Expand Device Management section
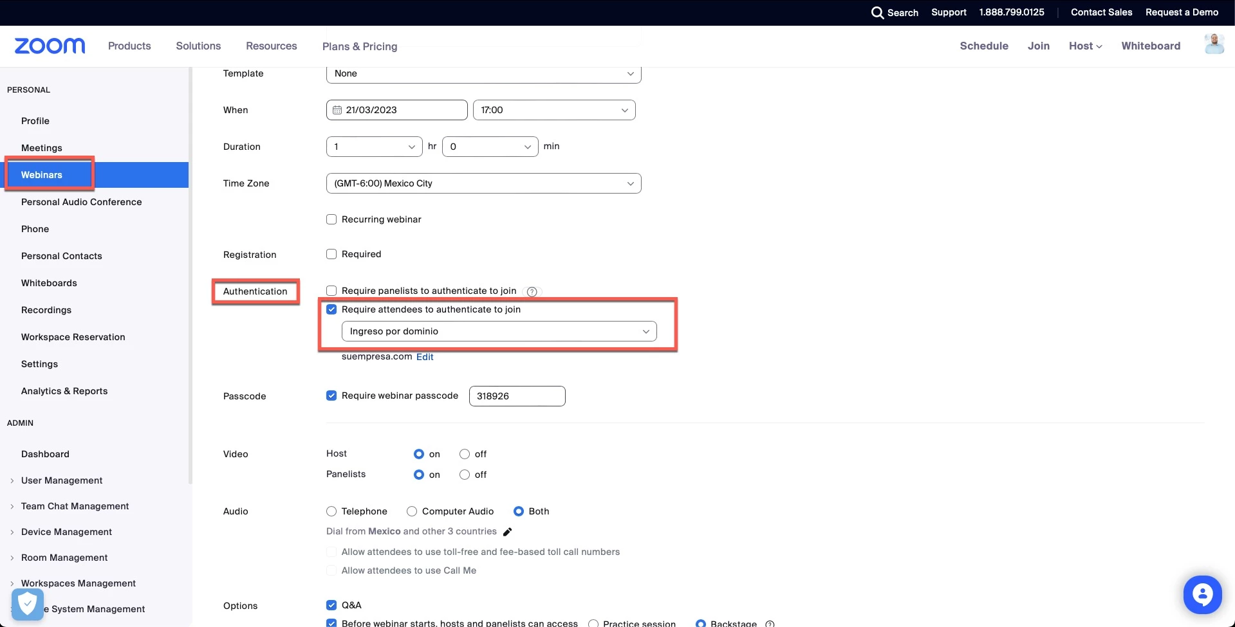The image size is (1235, 627). [66, 532]
